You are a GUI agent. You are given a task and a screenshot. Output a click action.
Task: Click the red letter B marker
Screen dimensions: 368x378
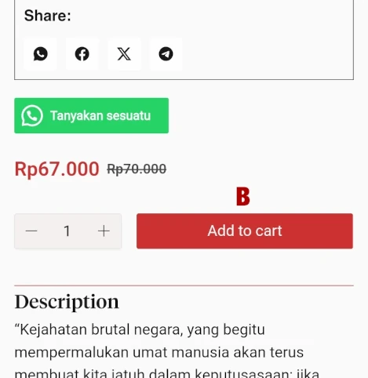243,196
